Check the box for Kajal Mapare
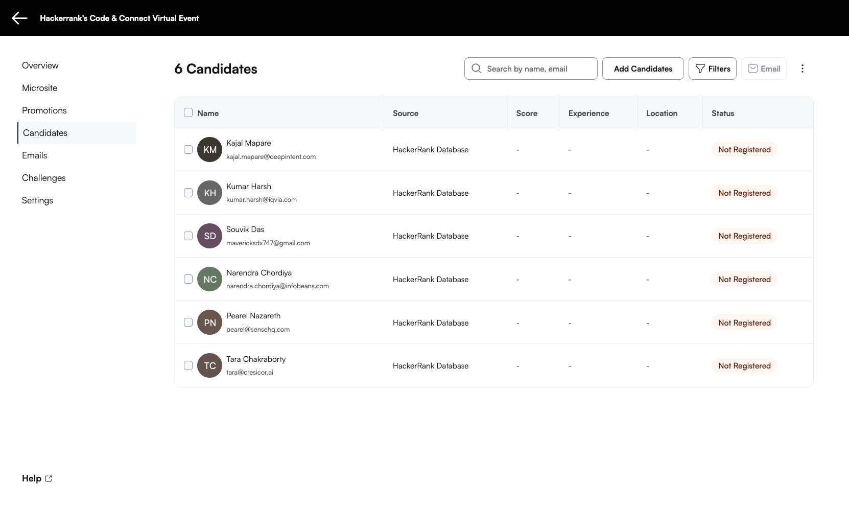The image size is (849, 507). 188,149
